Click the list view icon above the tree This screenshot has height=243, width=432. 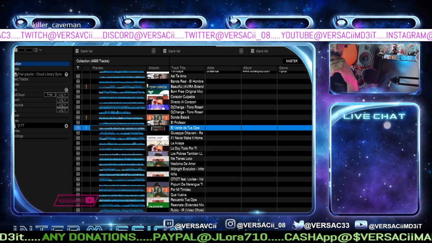click(x=36, y=50)
